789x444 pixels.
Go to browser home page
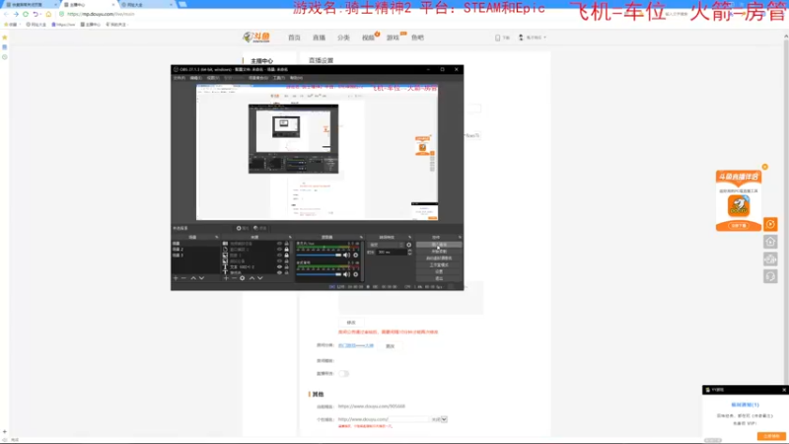48,14
